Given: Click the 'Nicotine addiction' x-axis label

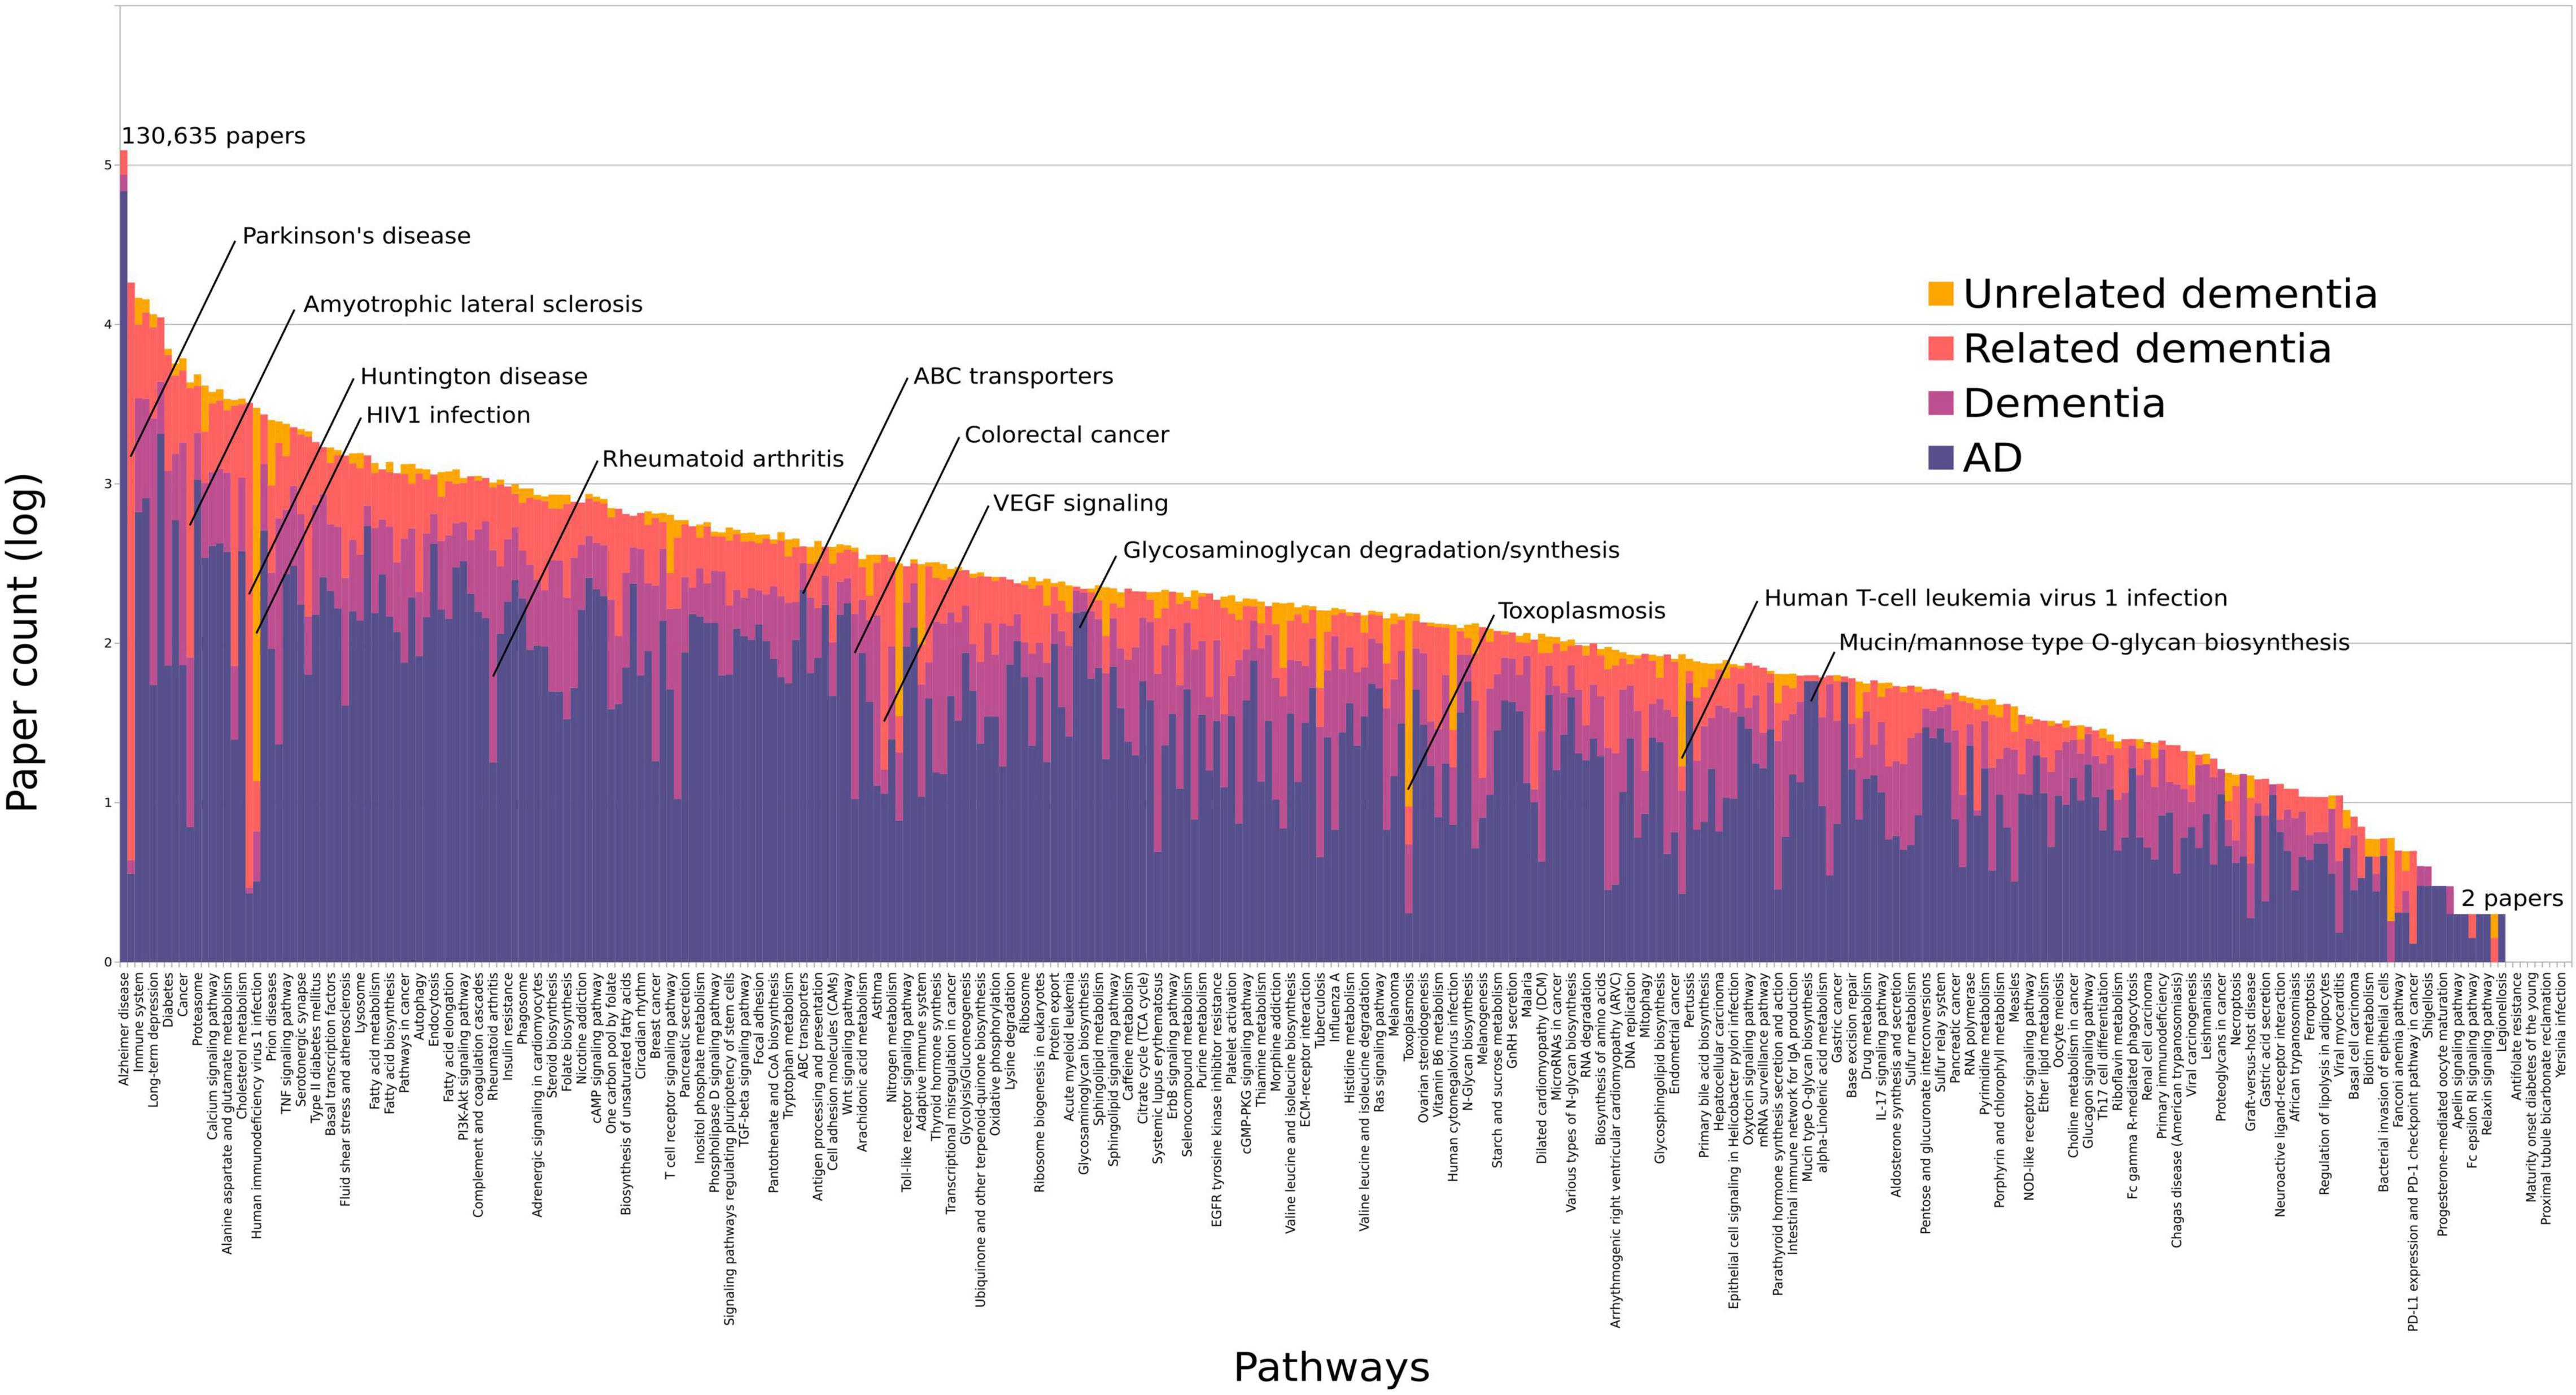Looking at the screenshot, I should coord(581,1029).
